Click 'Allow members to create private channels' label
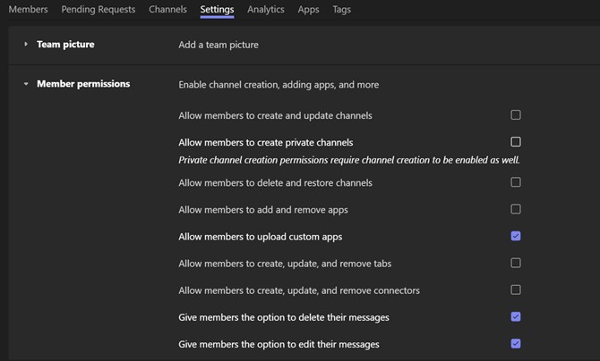The height and width of the screenshot is (361, 600). [x=266, y=142]
